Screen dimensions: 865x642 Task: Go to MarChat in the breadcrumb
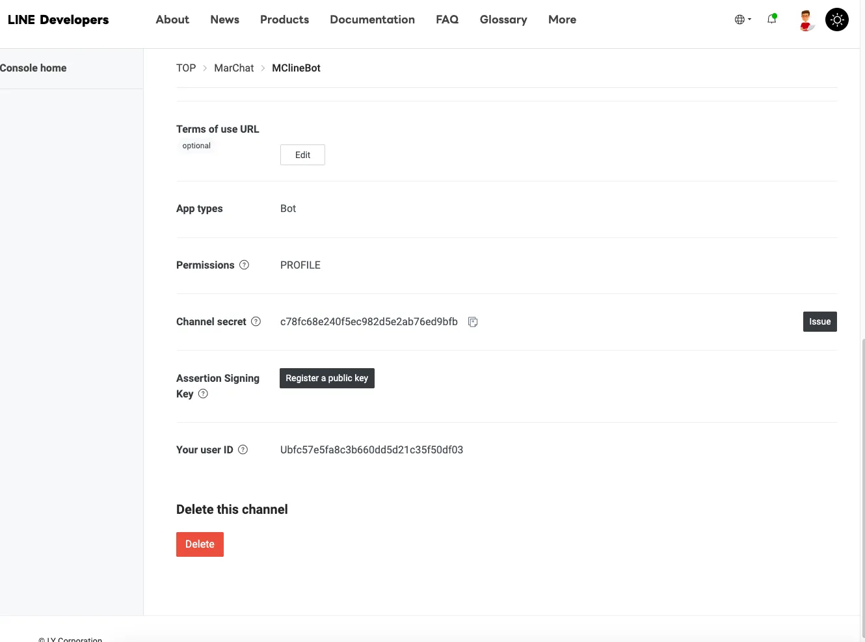234,68
